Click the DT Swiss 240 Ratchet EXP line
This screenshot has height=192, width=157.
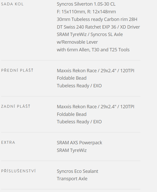(x=98, y=27)
